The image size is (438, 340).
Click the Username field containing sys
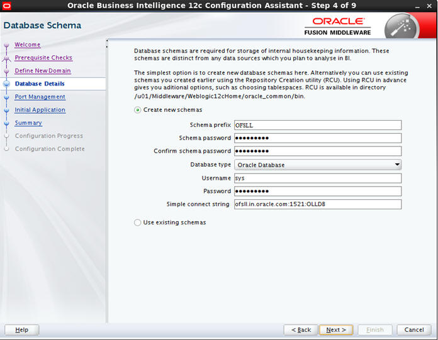click(x=318, y=178)
